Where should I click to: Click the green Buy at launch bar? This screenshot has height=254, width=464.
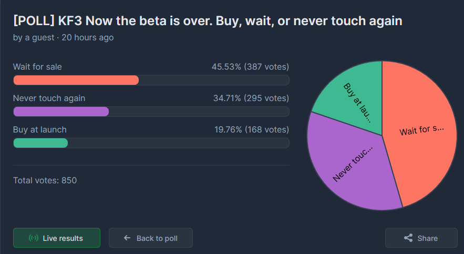[40, 143]
